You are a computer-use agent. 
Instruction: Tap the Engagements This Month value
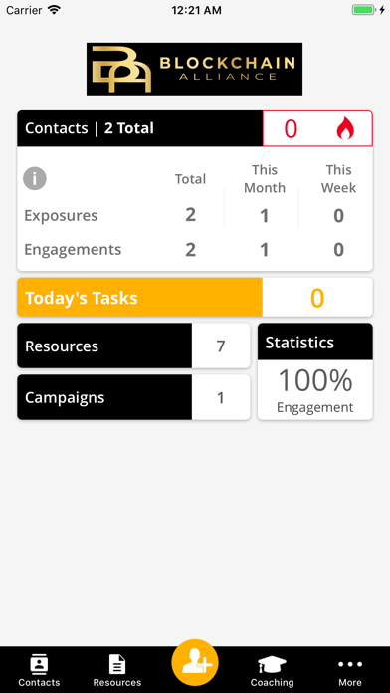tap(264, 250)
